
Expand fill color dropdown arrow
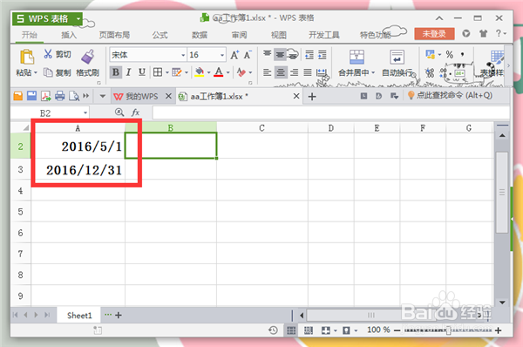(x=208, y=72)
